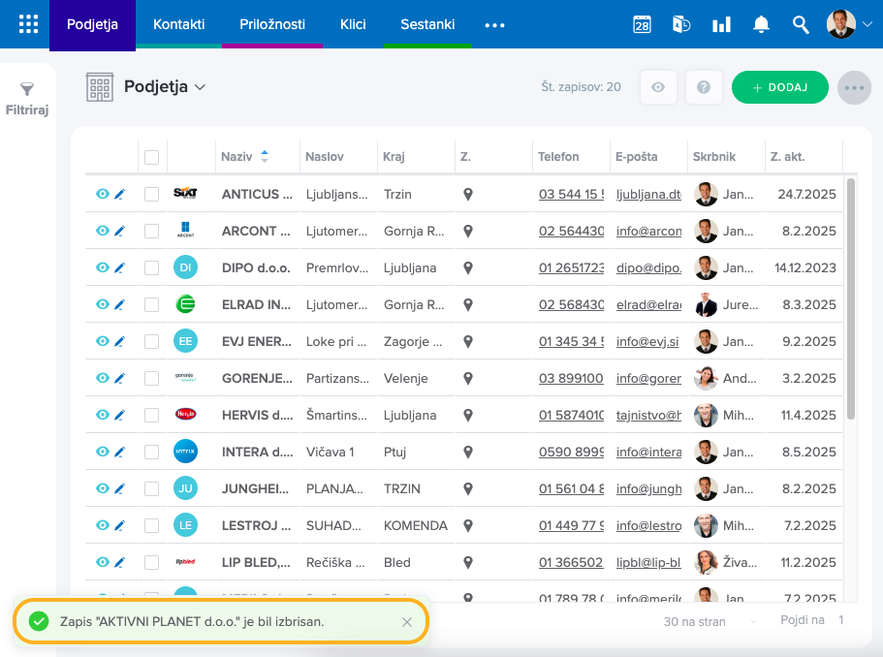883x657 pixels.
Task: Open the help question mark button
Action: click(x=704, y=87)
